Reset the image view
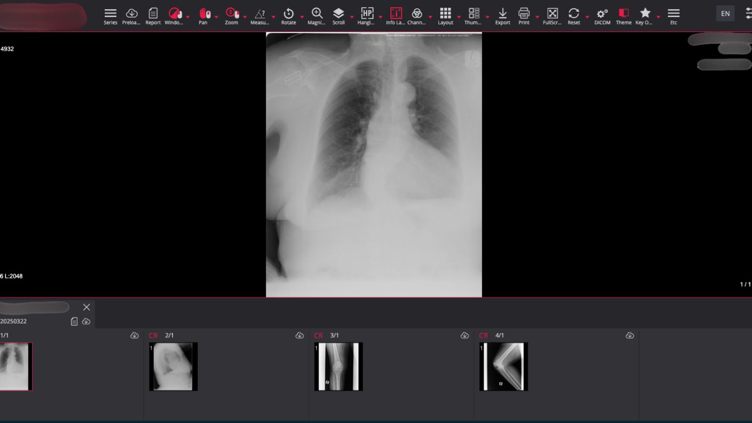 (x=573, y=16)
